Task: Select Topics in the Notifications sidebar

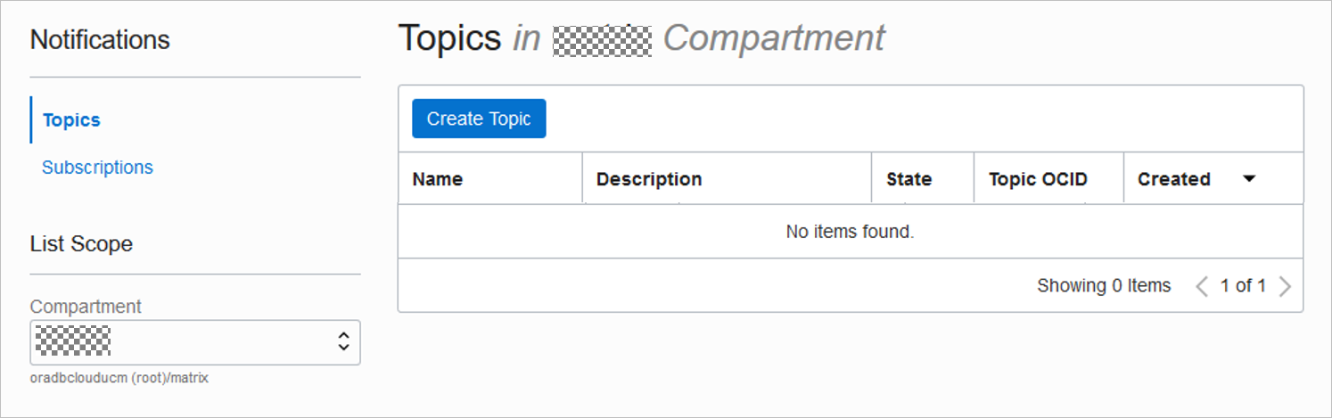Action: click(x=71, y=120)
